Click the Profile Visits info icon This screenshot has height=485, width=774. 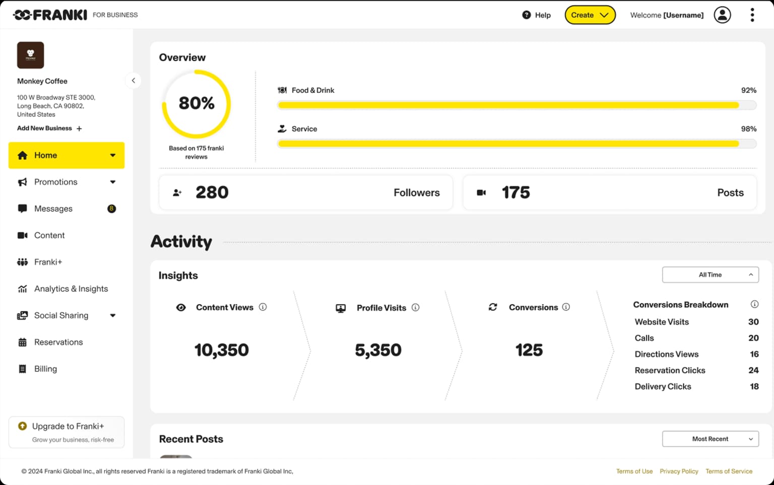click(415, 307)
